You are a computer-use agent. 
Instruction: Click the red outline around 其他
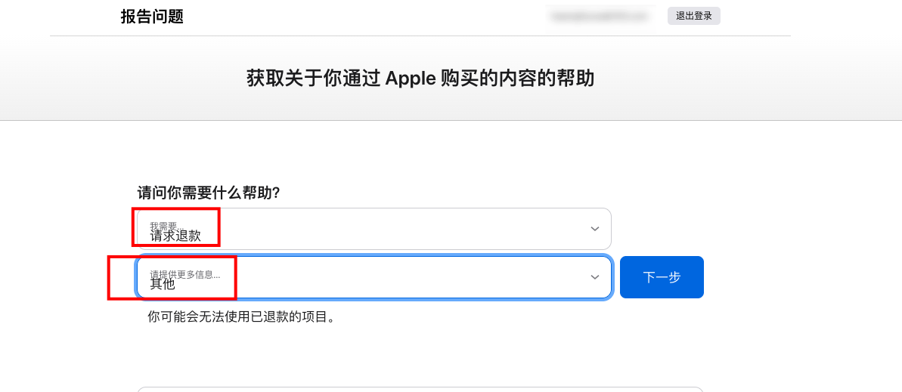point(110,277)
